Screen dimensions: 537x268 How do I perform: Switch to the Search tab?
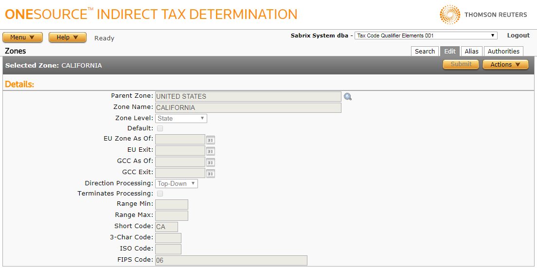[x=425, y=52]
